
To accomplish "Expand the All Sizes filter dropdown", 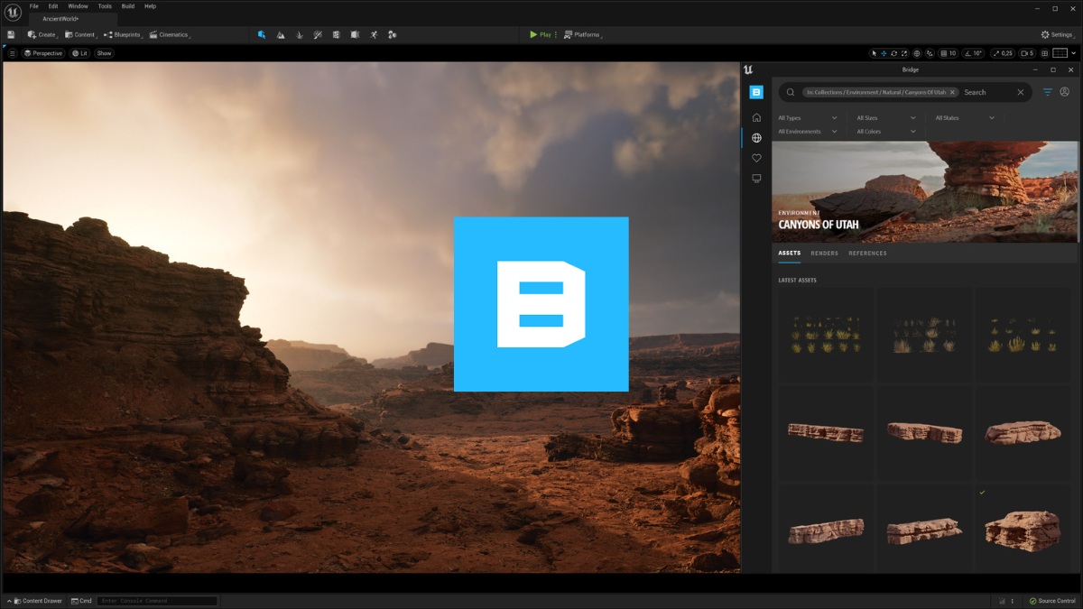I will [886, 118].
